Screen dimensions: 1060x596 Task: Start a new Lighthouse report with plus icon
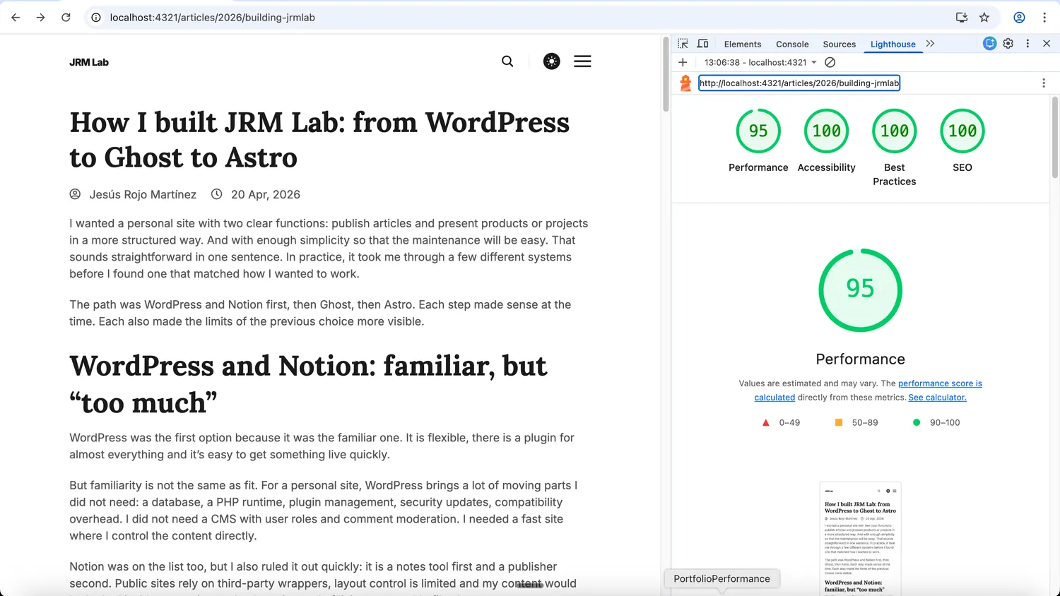click(x=683, y=62)
